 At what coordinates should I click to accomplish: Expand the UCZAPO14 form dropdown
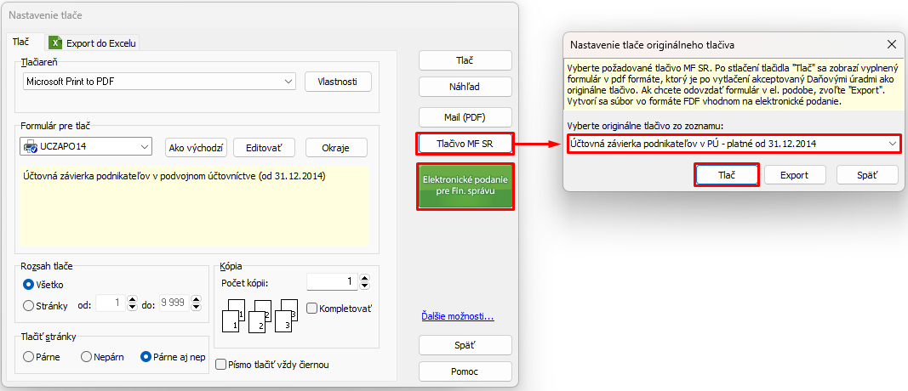pyautogui.click(x=143, y=146)
